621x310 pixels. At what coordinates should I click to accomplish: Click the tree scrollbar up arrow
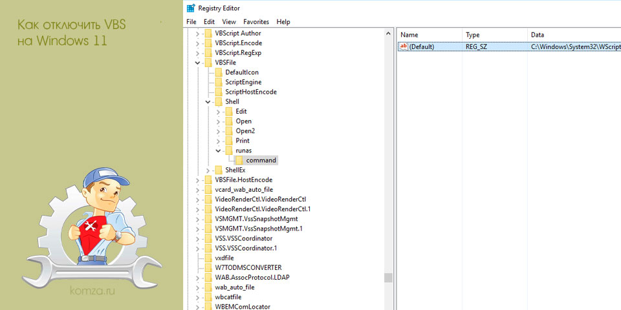388,34
